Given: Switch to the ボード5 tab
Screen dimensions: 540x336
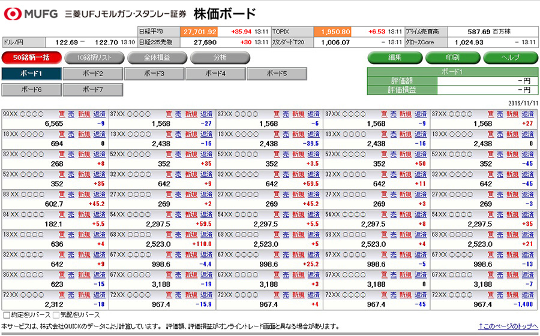Looking at the screenshot, I should (277, 74).
